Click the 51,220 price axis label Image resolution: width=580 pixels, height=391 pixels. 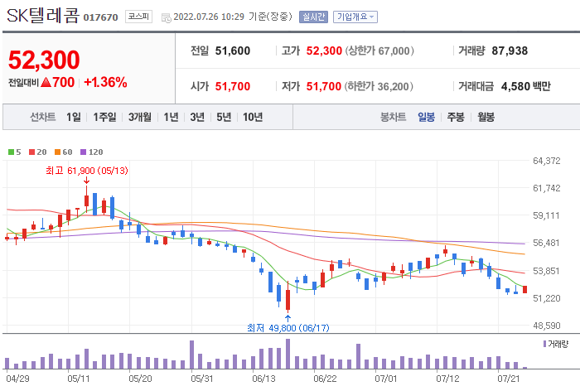click(547, 298)
